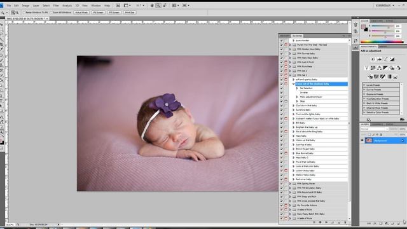407x229 pixels.
Task: Click the Invert adjustment icon
Action: pyautogui.click(x=370, y=76)
